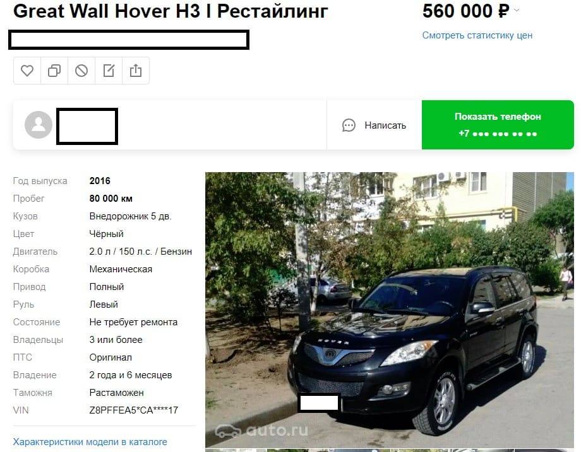Select the first thumbnail below the main photo
The width and height of the screenshot is (581, 452).
tap(236, 451)
